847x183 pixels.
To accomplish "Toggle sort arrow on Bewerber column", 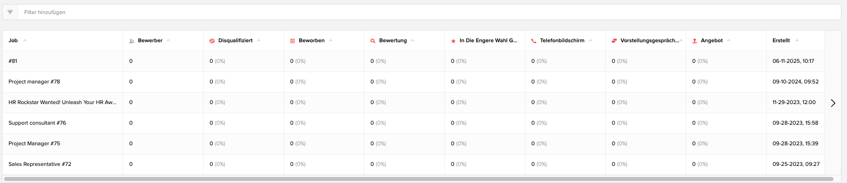I will (x=168, y=40).
